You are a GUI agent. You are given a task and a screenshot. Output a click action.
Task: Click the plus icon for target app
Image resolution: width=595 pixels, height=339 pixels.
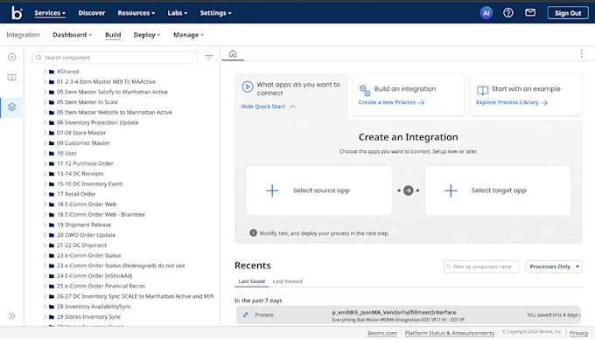(x=451, y=190)
